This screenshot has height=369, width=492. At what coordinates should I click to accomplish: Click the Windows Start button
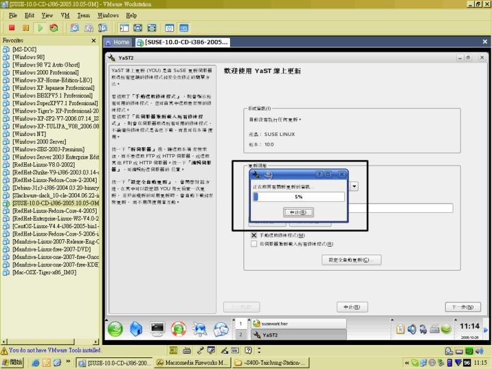click(12, 362)
